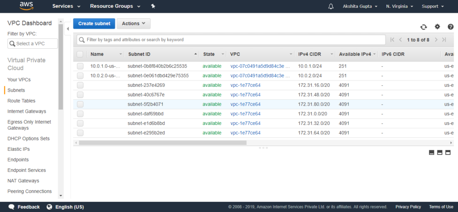Go to previous page of results
The height and width of the screenshot is (212, 458).
400,40
